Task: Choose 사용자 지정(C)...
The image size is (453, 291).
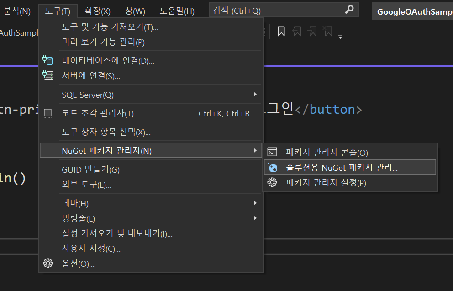Action: point(151,248)
